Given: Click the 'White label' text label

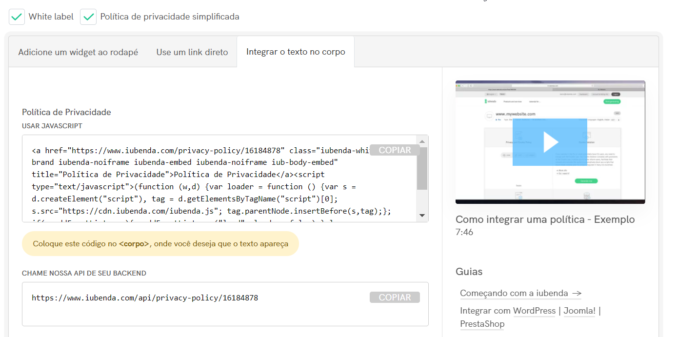Looking at the screenshot, I should [x=51, y=17].
